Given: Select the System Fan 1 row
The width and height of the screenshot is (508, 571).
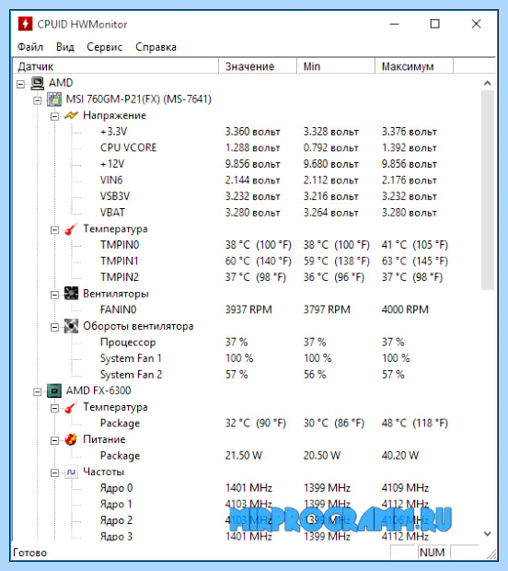Looking at the screenshot, I should pos(131,358).
